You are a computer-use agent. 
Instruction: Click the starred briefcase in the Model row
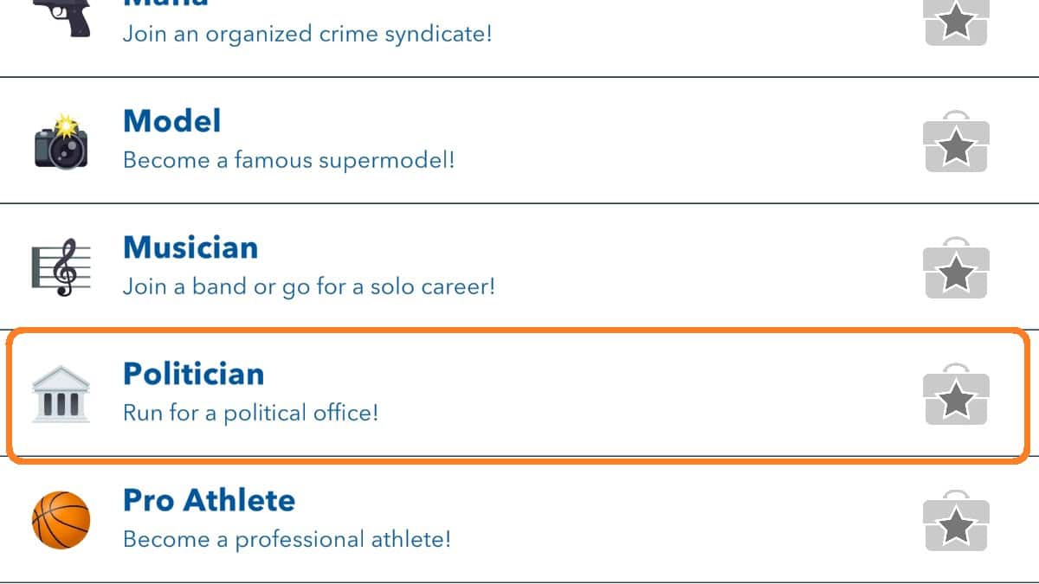tap(956, 145)
